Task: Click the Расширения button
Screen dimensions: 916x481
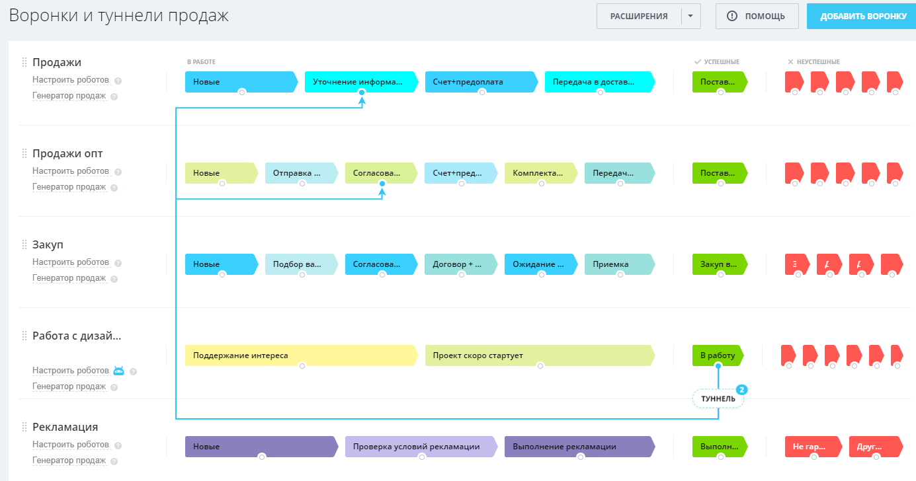Action: coord(639,17)
